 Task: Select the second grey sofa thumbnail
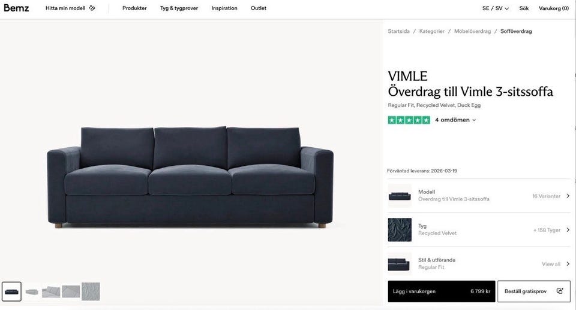coord(32,291)
